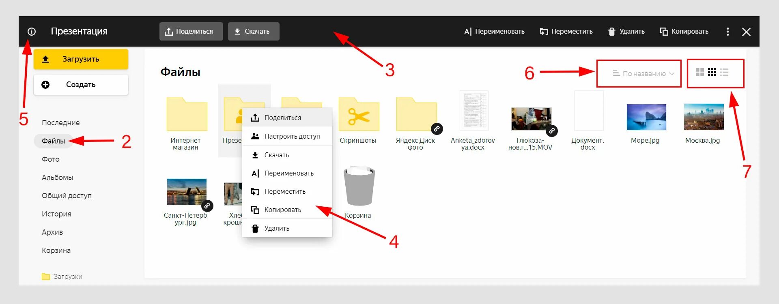
Task: Click the yellow Загрузить upload button
Action: click(x=81, y=59)
